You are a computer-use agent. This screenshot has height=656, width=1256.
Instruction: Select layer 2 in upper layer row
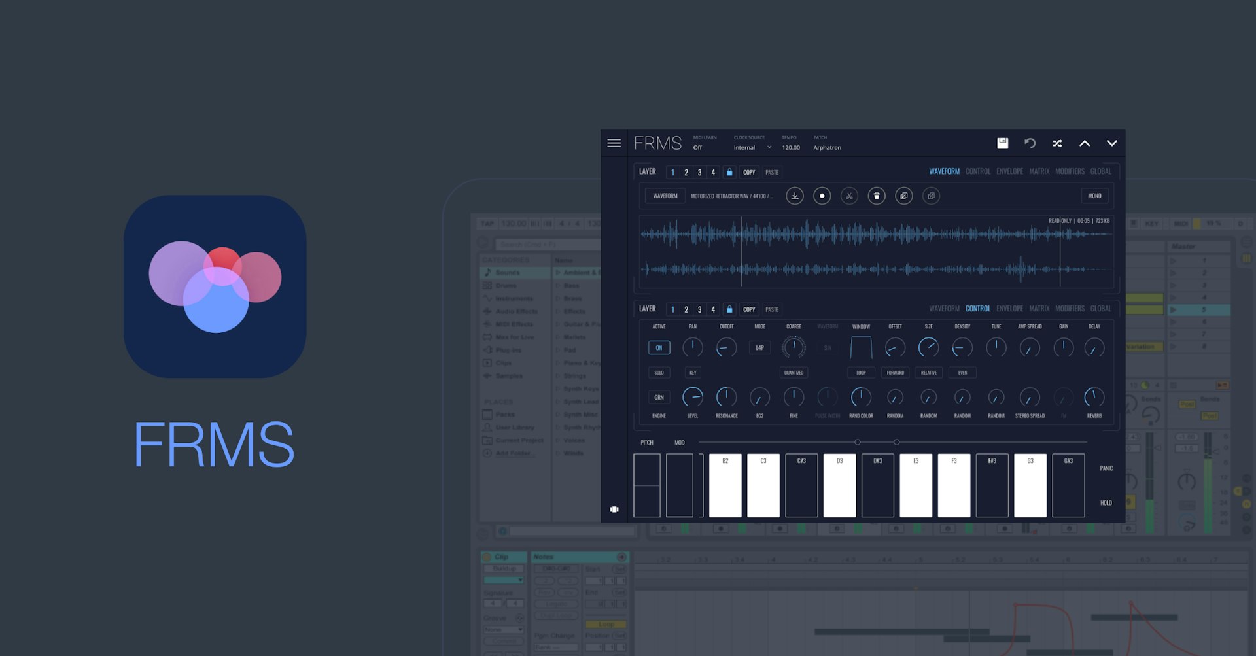[x=686, y=172]
